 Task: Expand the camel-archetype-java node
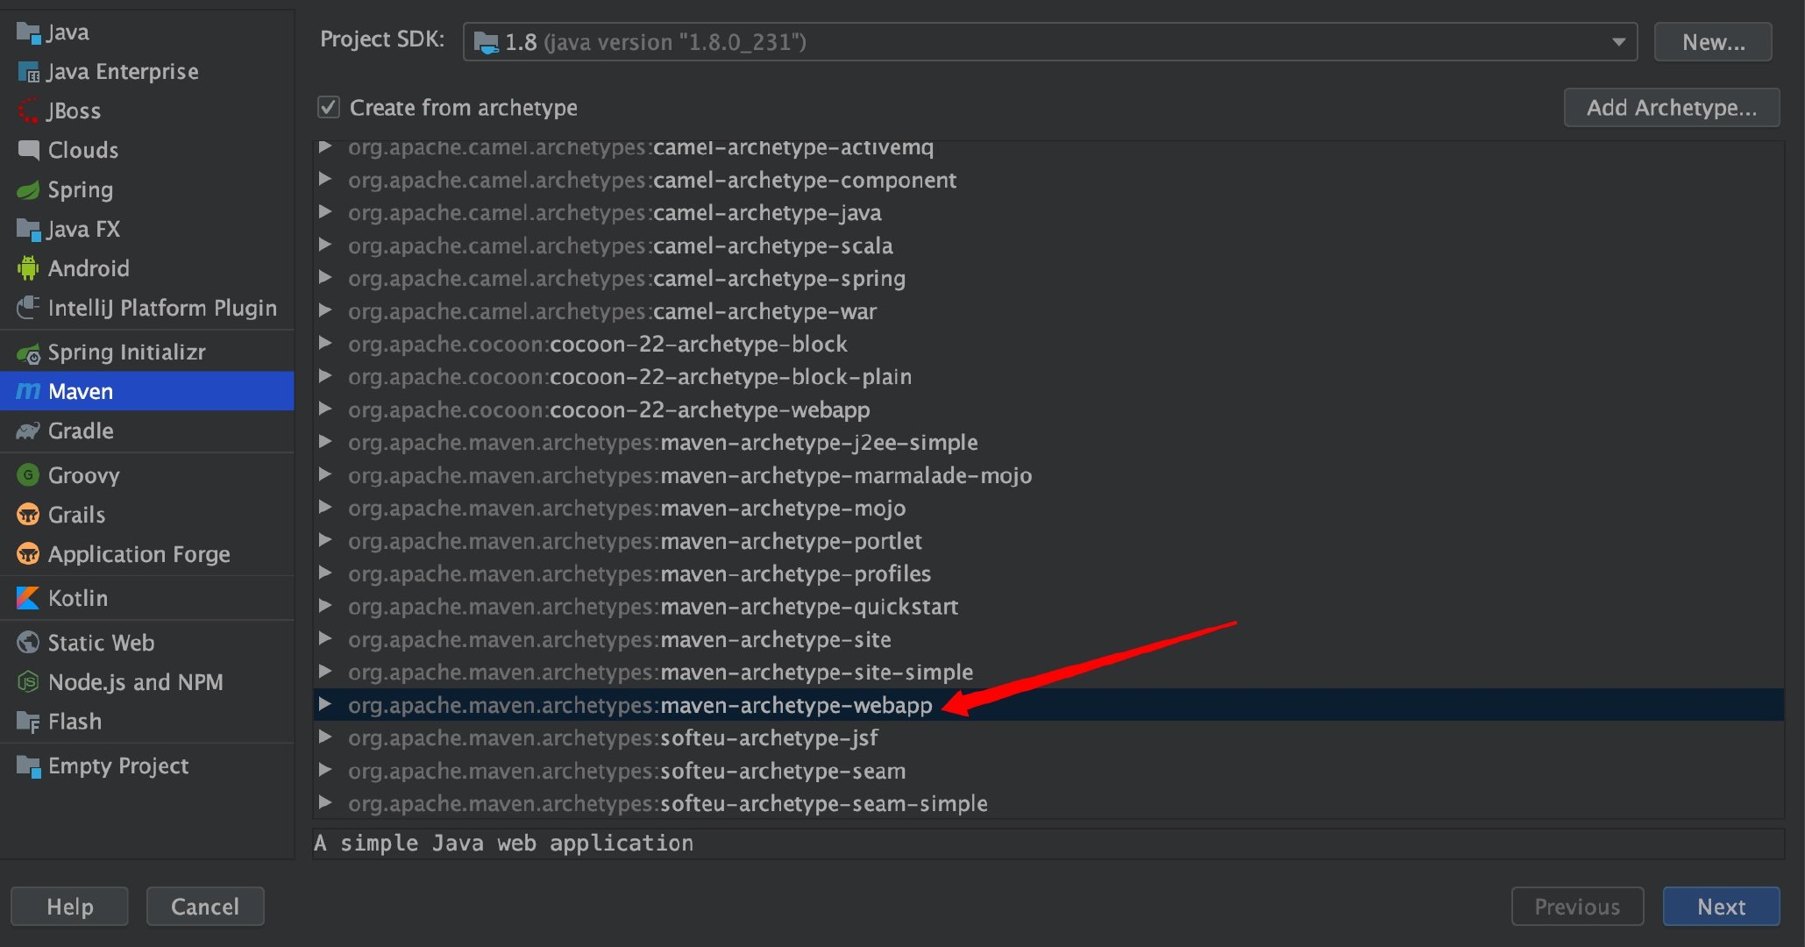pyautogui.click(x=325, y=212)
